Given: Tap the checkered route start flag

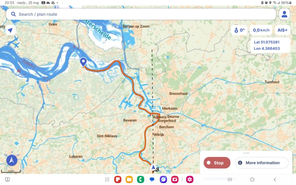Looking at the screenshot, I should point(157,169).
